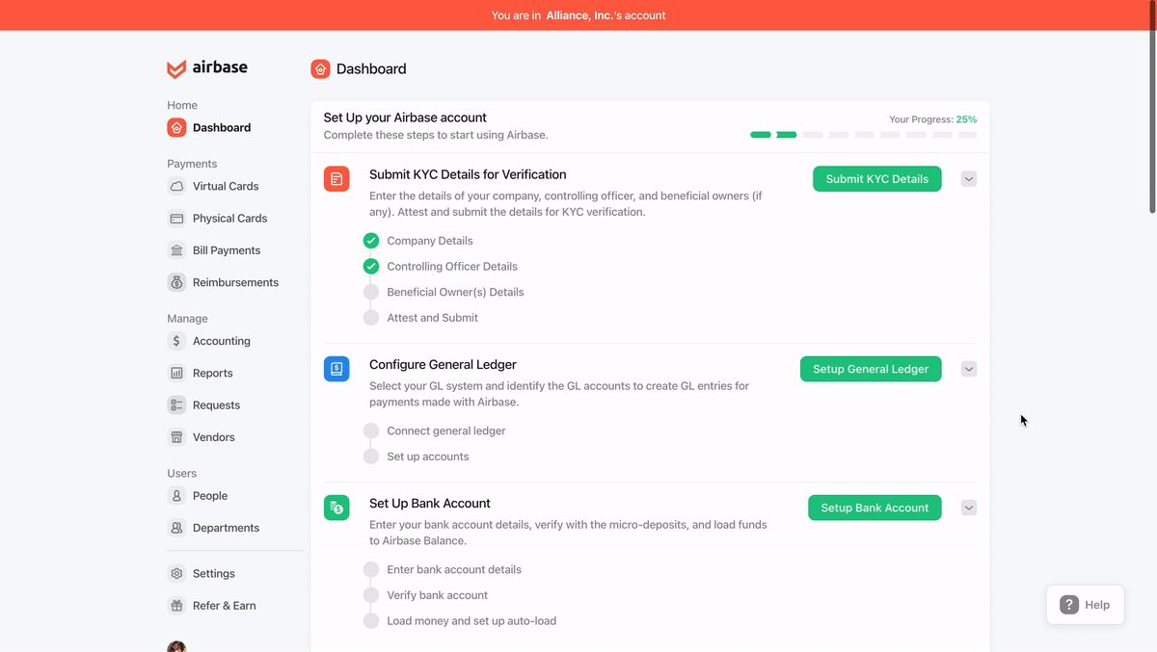Click the Verify bank account text
1157x652 pixels.
[437, 595]
